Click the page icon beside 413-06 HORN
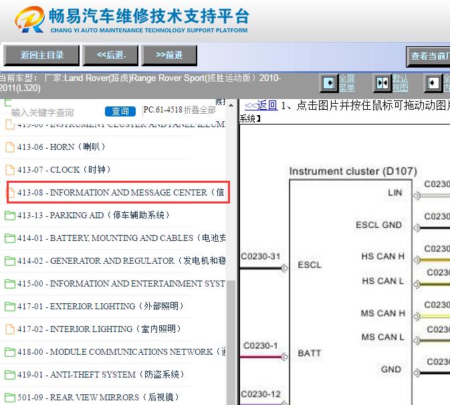 pos(10,147)
